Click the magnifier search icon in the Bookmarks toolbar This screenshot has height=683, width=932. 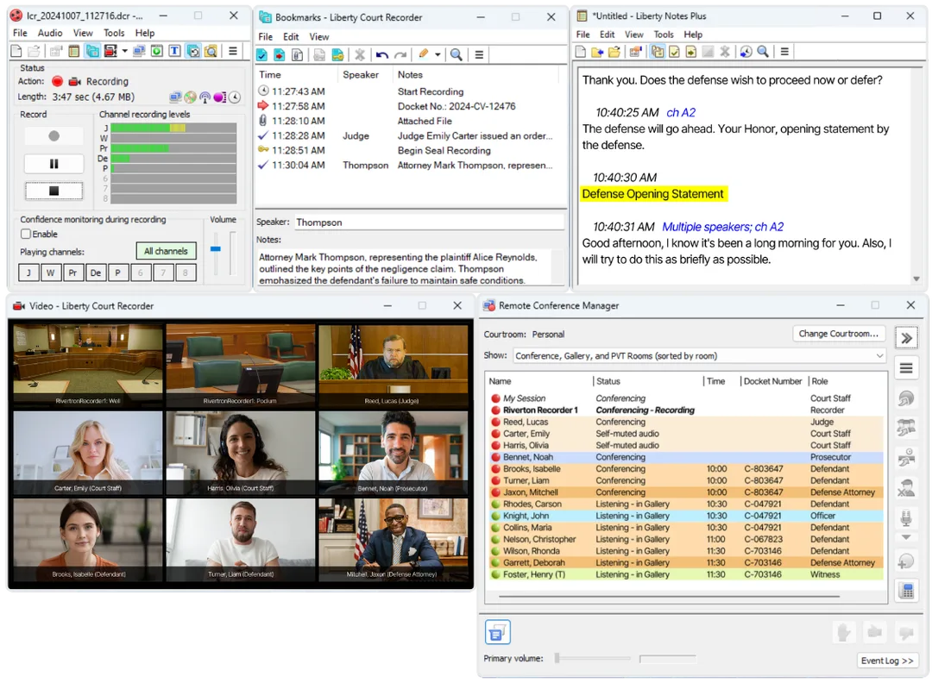[x=457, y=55]
